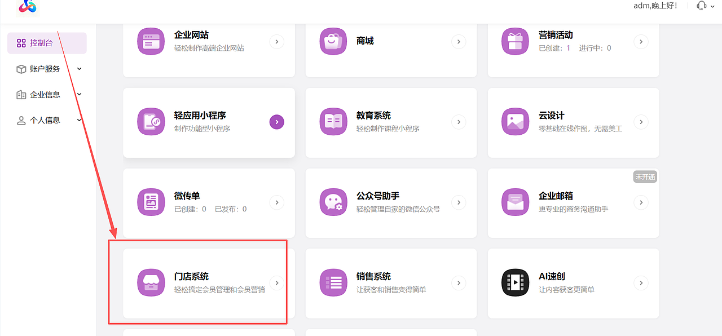Click the 公众号助手 chat bubble icon
Screen dimensions: 722x336
pyautogui.click(x=333, y=202)
